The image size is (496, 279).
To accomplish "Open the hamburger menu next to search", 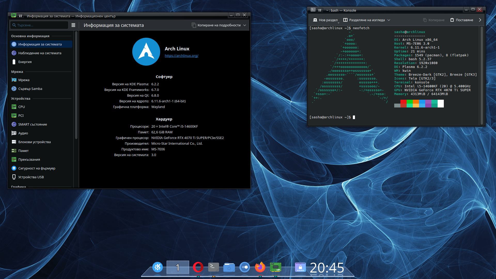I will tap(73, 25).
